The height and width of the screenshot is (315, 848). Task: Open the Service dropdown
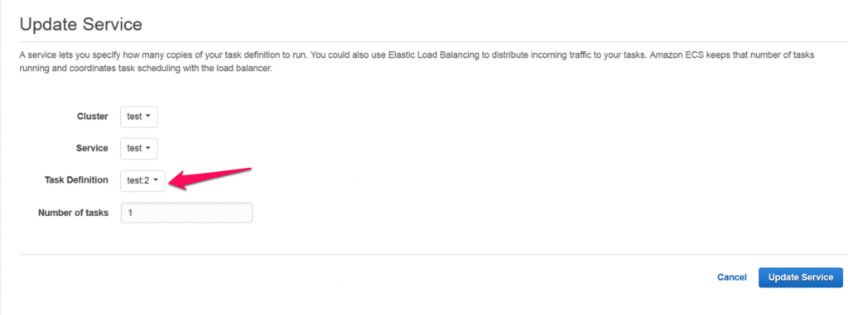(139, 148)
